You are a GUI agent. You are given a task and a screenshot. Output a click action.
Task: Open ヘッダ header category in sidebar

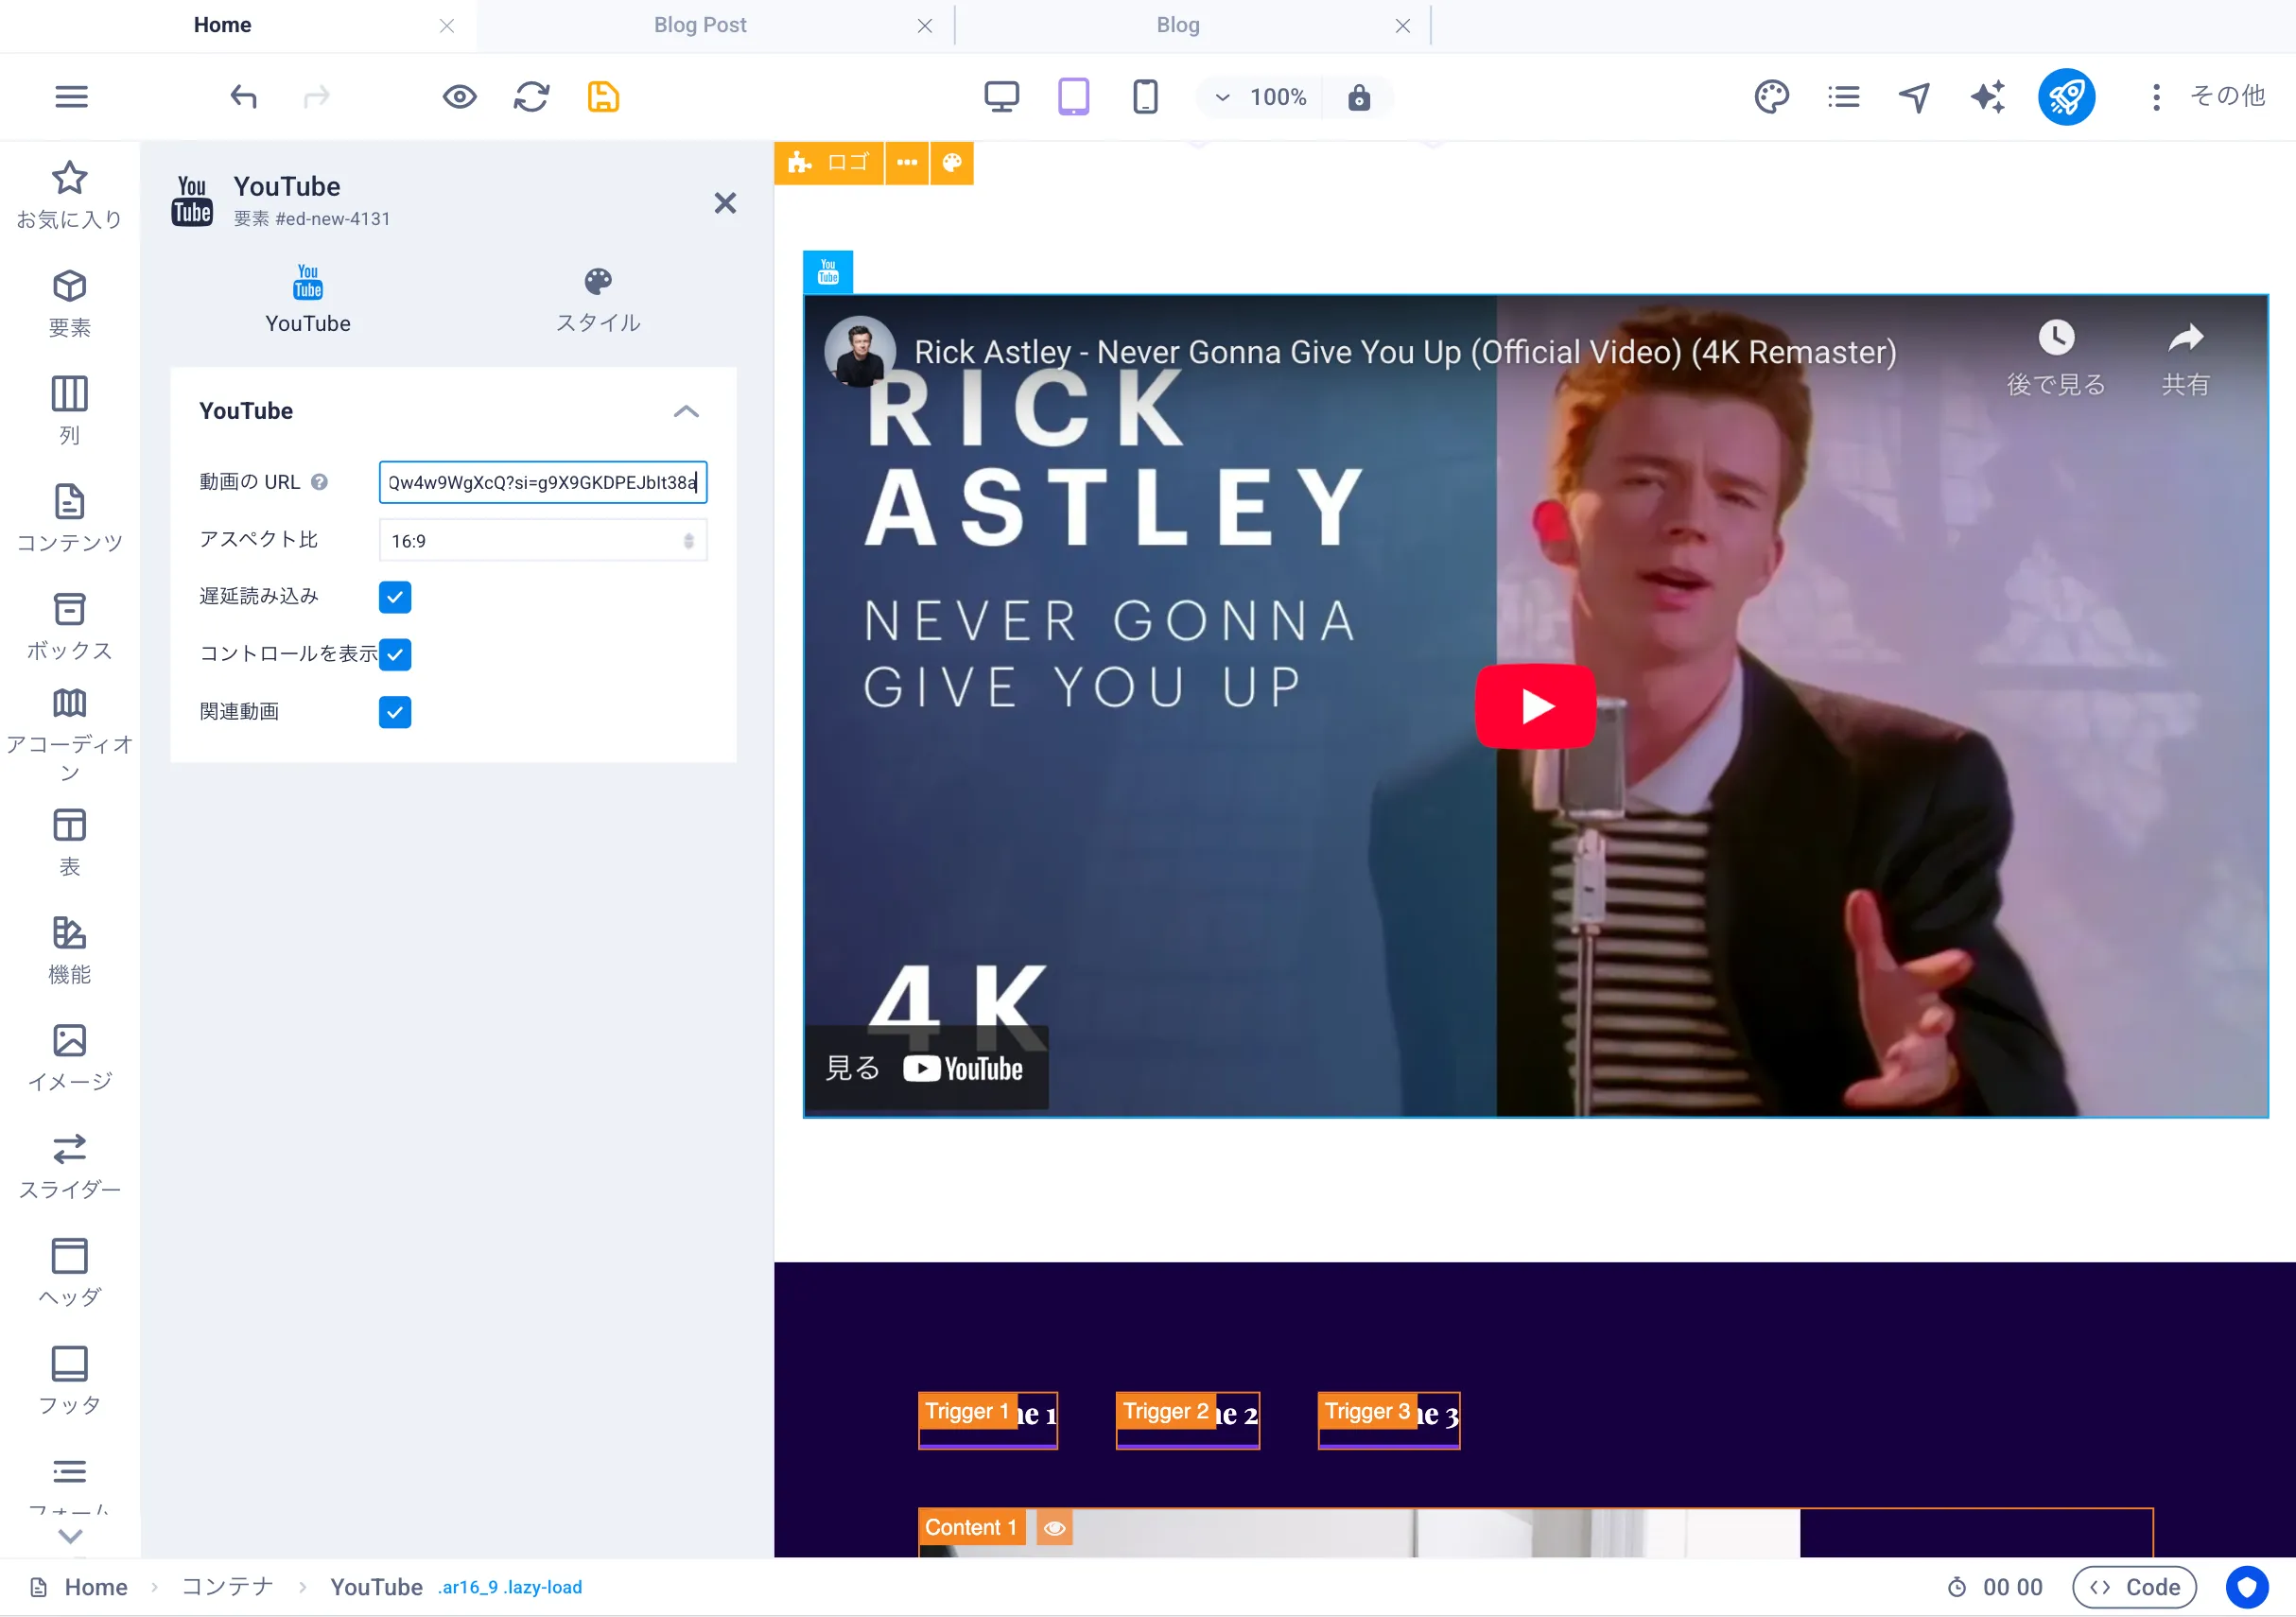tap(69, 1273)
